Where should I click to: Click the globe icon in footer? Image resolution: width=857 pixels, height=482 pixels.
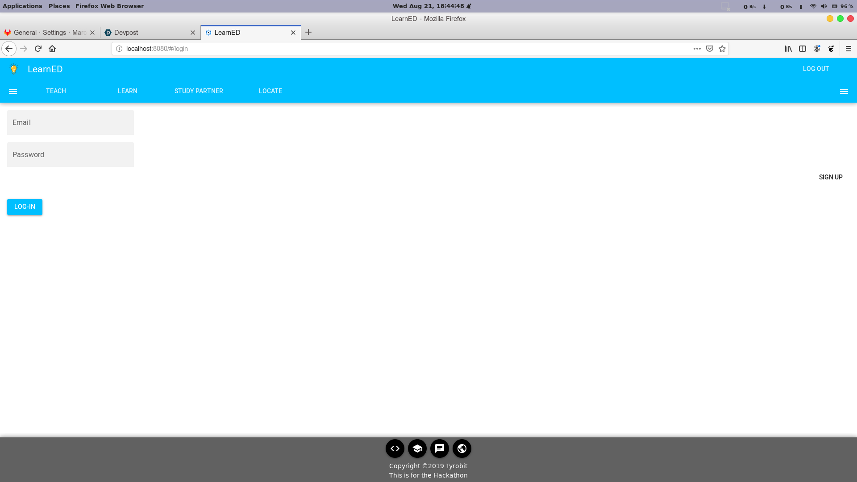[x=462, y=449]
